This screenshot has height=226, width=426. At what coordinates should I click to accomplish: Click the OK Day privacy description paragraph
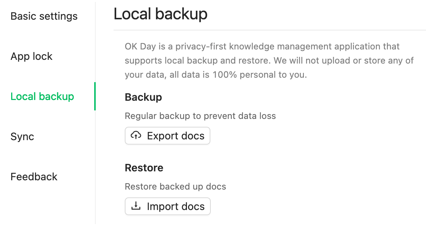(269, 61)
